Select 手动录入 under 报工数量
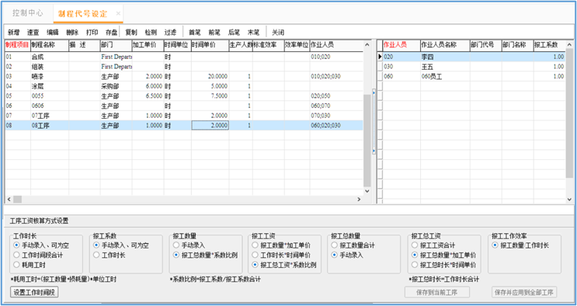 (189, 245)
